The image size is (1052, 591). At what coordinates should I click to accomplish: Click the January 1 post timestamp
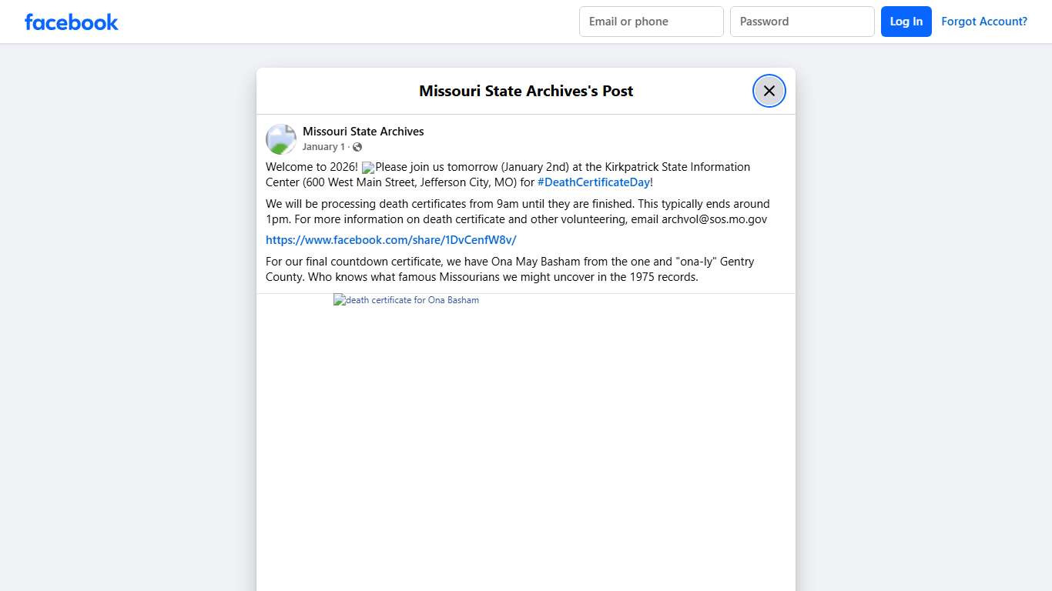323,147
